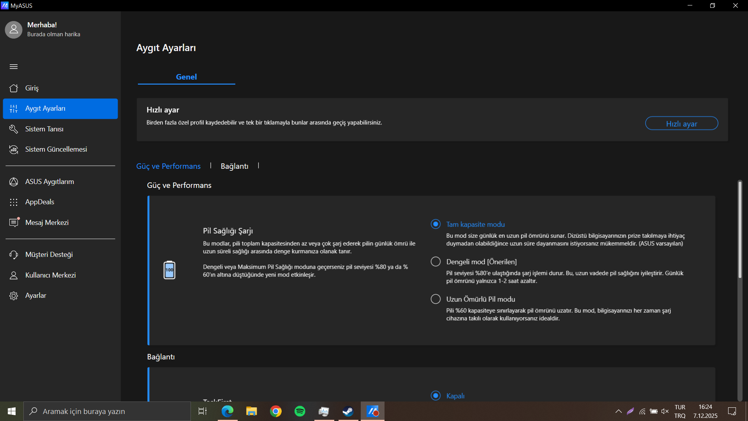Click the 'Hızlı ayar' card heading
The height and width of the screenshot is (421, 748).
(x=163, y=110)
